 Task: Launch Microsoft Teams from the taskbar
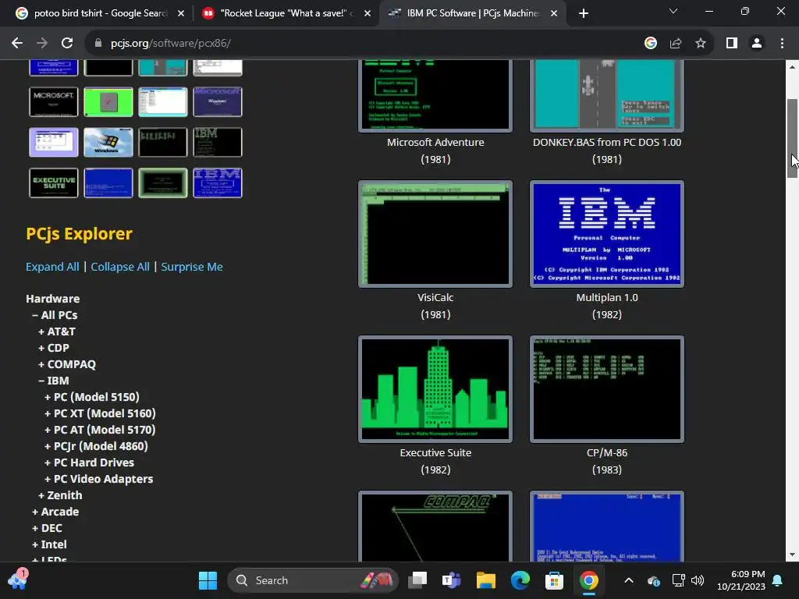point(452,580)
